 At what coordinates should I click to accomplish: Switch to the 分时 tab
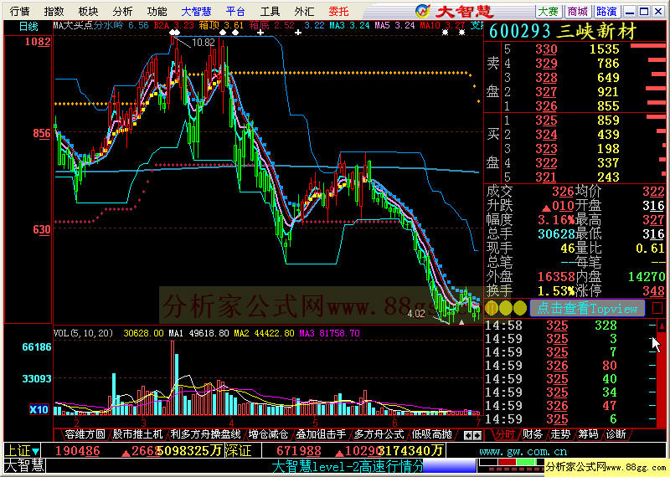504,434
